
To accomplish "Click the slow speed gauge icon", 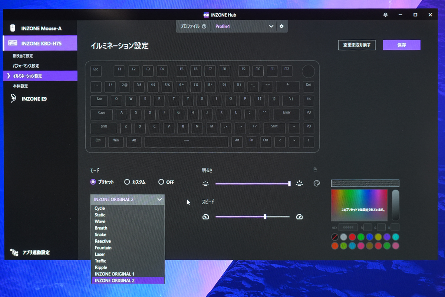I will [x=206, y=216].
